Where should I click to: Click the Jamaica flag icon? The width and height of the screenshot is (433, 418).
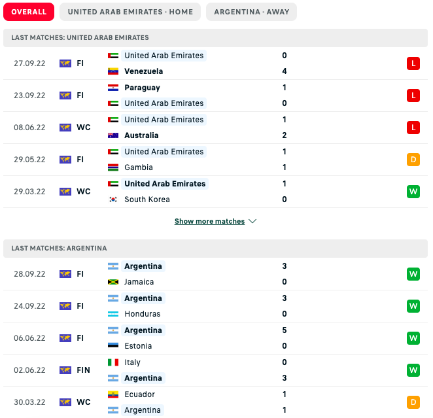113,282
